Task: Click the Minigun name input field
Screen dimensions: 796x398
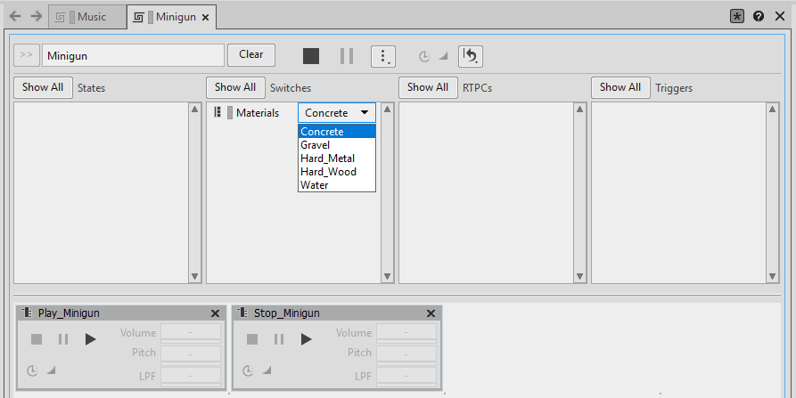Action: 133,55
